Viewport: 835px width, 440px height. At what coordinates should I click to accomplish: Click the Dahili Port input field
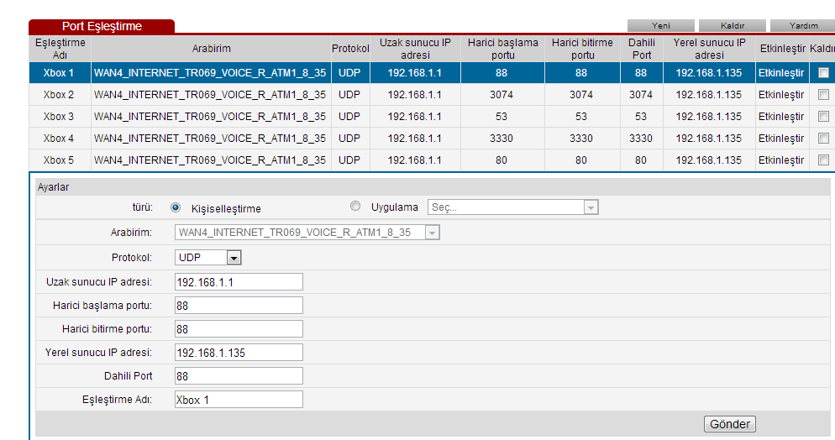(x=239, y=375)
